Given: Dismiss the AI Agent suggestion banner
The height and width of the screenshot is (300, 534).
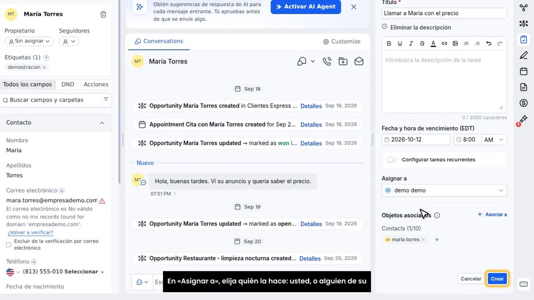Looking at the screenshot, I should (354, 7).
